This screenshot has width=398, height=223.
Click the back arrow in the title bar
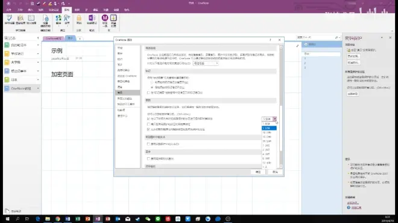8,4
